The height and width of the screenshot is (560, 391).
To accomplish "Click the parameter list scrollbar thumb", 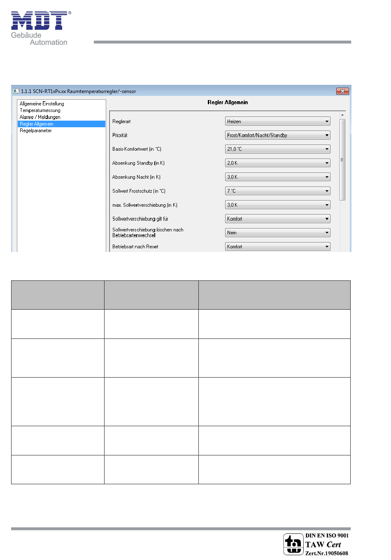I will (x=342, y=160).
